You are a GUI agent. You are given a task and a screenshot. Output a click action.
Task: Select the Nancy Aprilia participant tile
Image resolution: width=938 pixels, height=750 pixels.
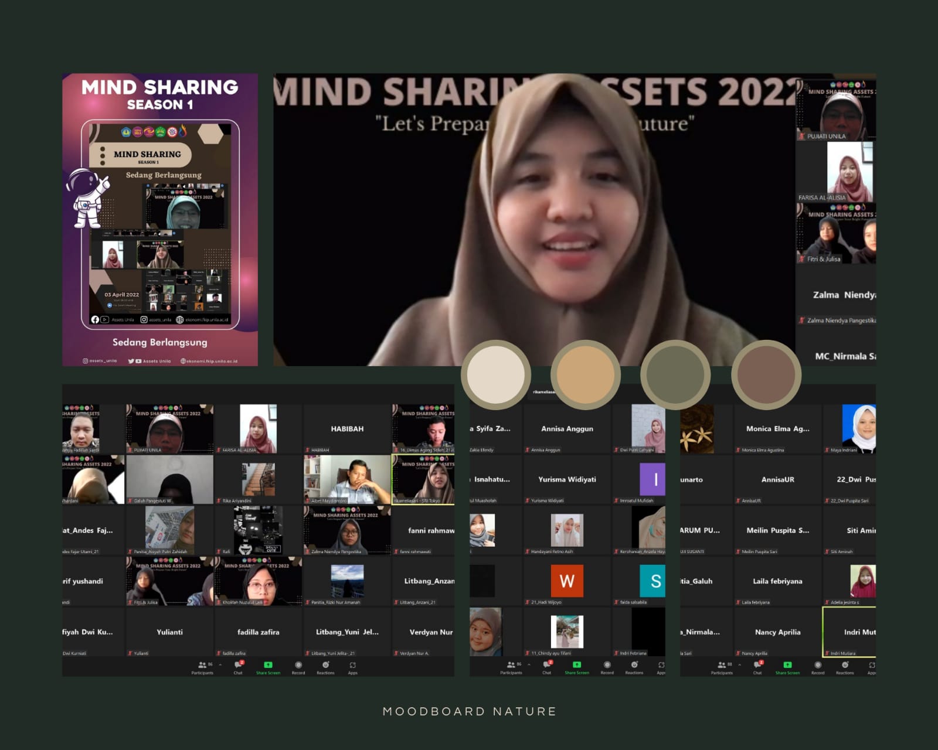pyautogui.click(x=777, y=632)
